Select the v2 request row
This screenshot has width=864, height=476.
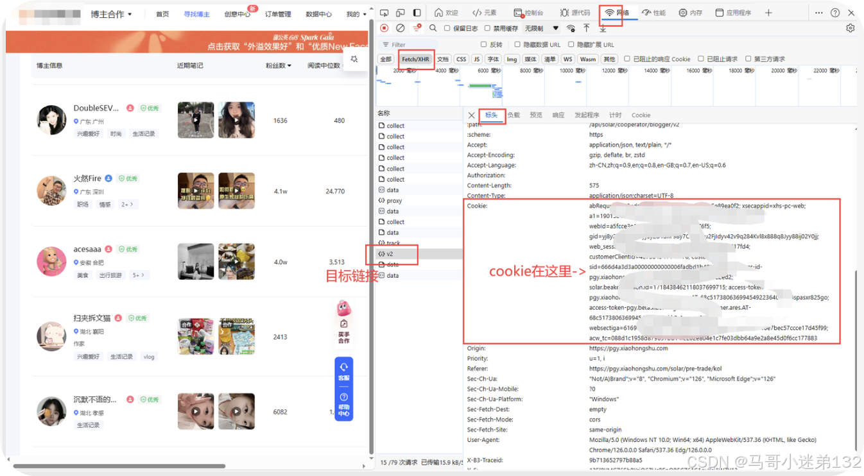tap(419, 254)
